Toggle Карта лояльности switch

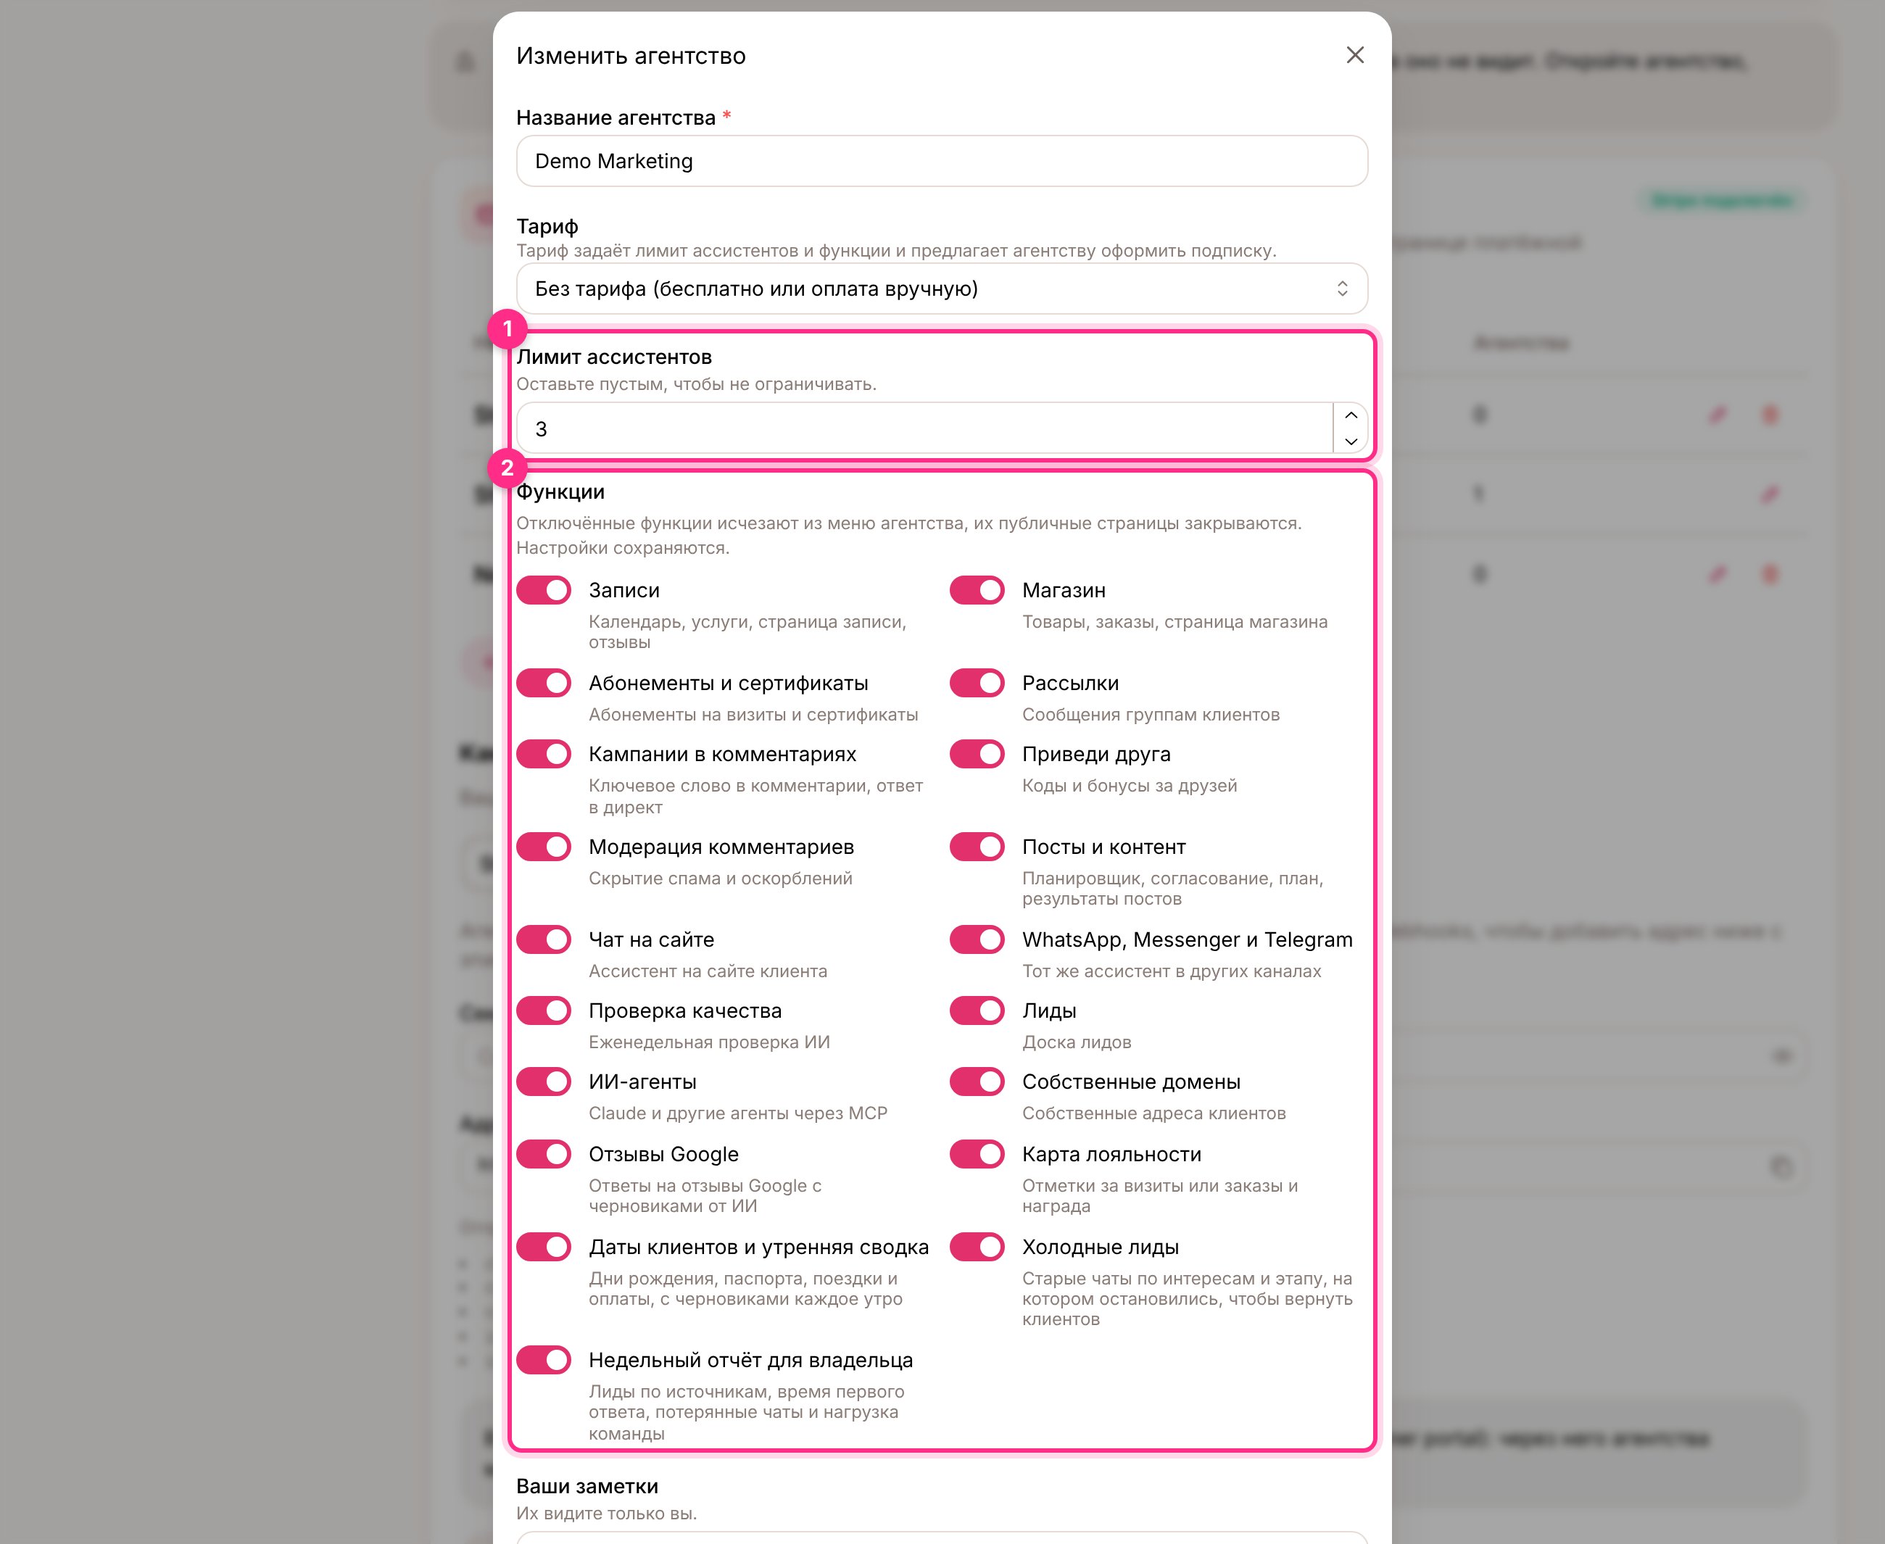click(x=977, y=1155)
